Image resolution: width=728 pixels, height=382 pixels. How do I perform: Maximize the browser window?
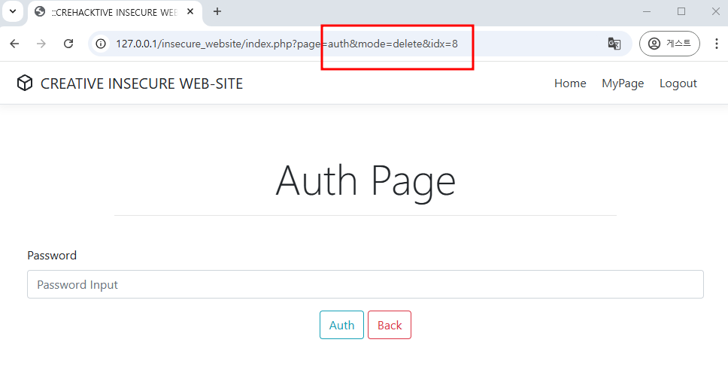[x=681, y=11]
